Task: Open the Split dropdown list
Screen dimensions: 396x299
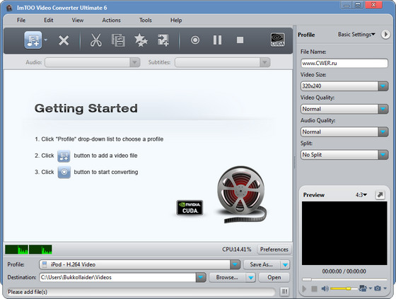Action: (383, 155)
